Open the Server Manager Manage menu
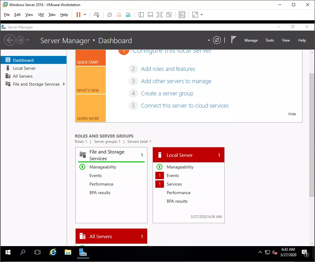Screen dimensions: 315x262 coord(251,40)
